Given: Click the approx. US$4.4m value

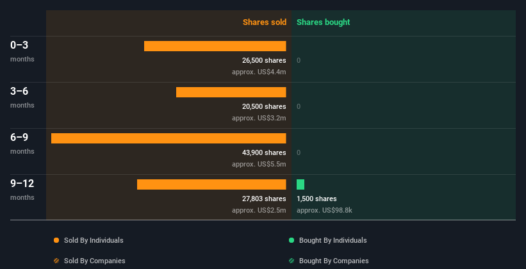Looking at the screenshot, I should point(259,72).
